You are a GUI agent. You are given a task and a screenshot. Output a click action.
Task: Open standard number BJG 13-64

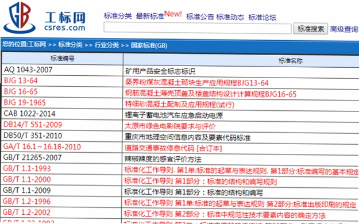pos(21,80)
